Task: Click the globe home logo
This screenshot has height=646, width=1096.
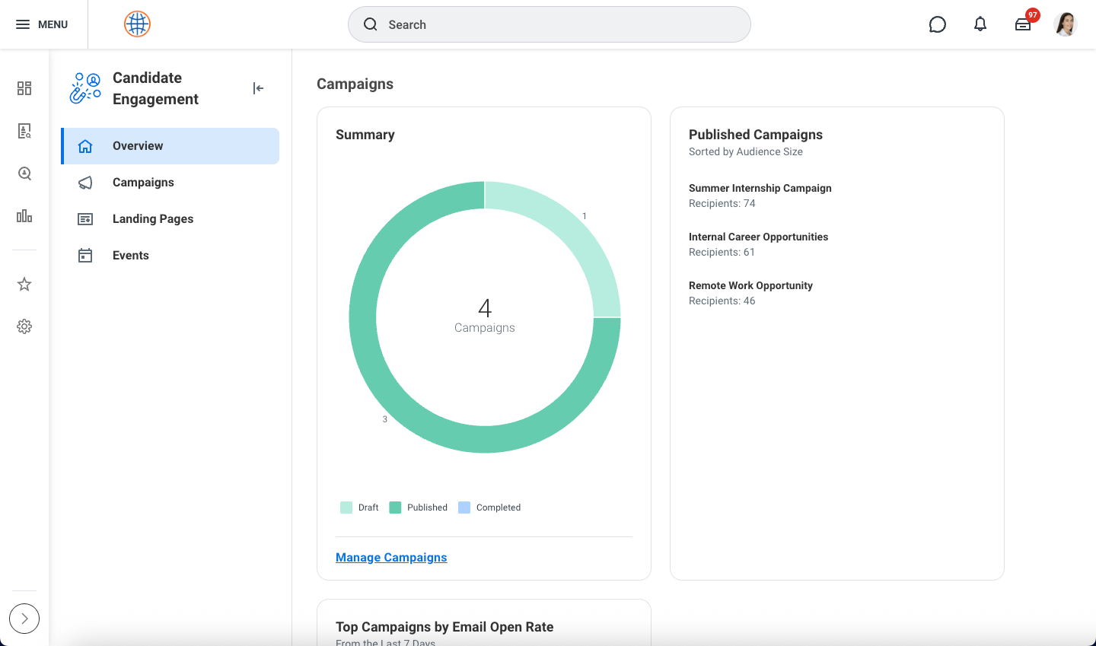Action: 137,24
